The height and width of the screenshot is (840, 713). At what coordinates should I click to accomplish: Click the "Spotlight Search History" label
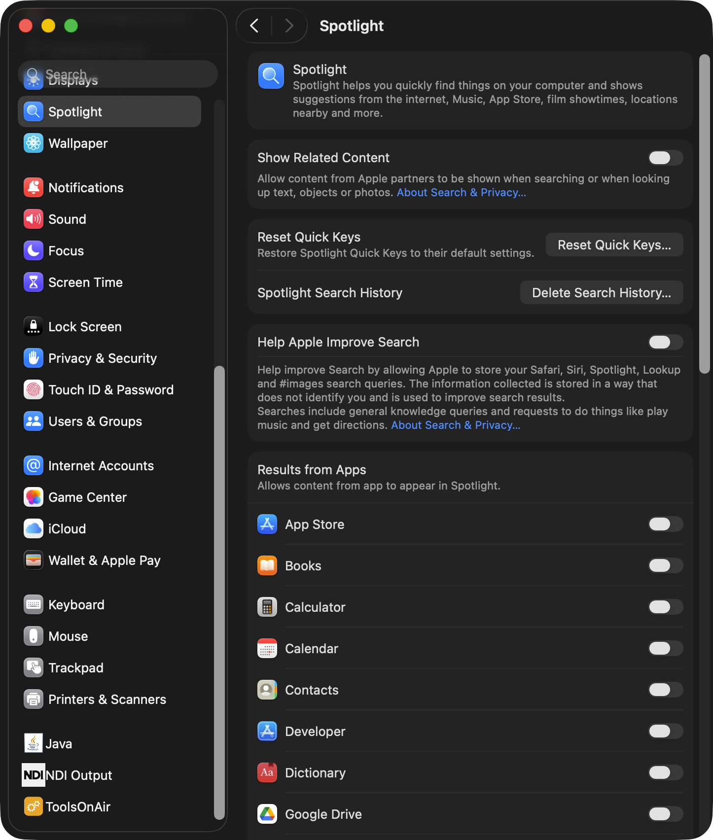pyautogui.click(x=330, y=293)
